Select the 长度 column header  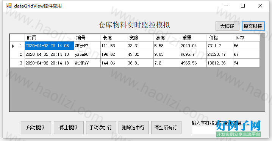point(114,38)
